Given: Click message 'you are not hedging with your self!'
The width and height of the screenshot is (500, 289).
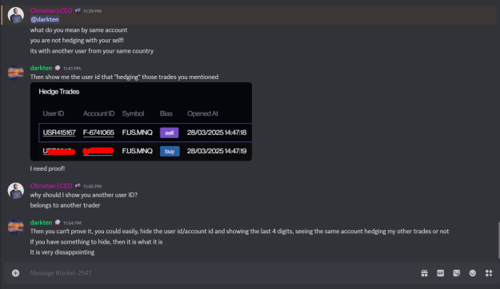Looking at the screenshot, I should tap(77, 41).
